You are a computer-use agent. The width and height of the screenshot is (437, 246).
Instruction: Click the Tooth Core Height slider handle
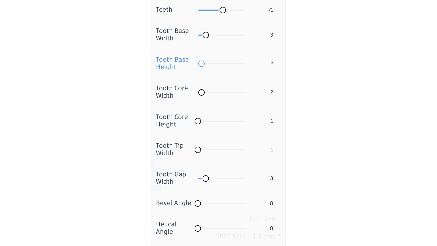[x=198, y=121]
